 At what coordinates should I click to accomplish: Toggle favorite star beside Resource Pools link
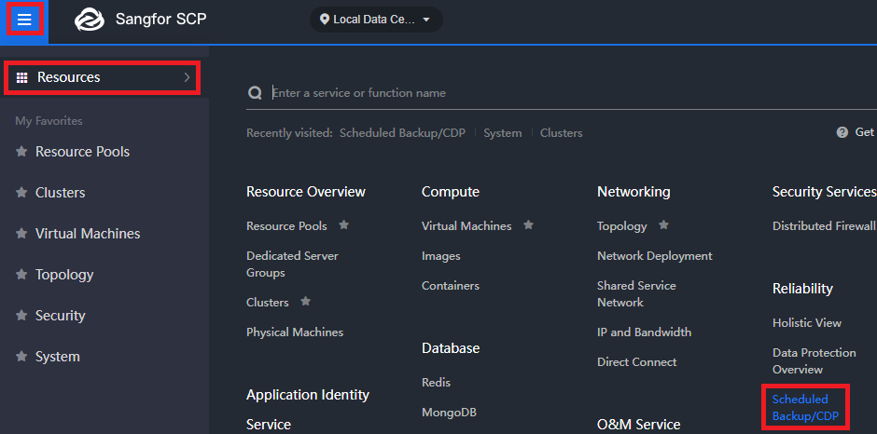[343, 225]
